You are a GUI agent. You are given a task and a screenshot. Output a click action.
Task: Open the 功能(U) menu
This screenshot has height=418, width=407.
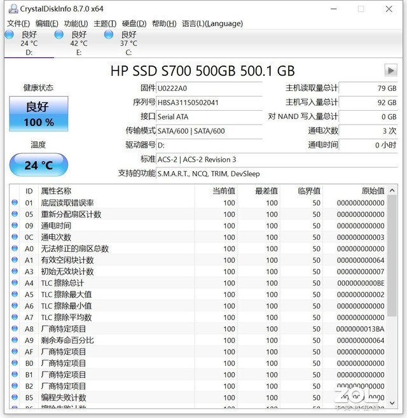(x=76, y=24)
